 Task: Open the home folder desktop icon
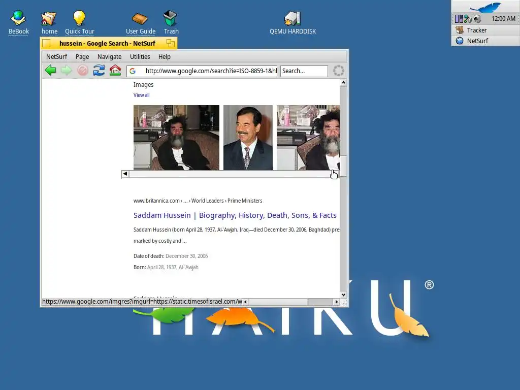coord(49,22)
